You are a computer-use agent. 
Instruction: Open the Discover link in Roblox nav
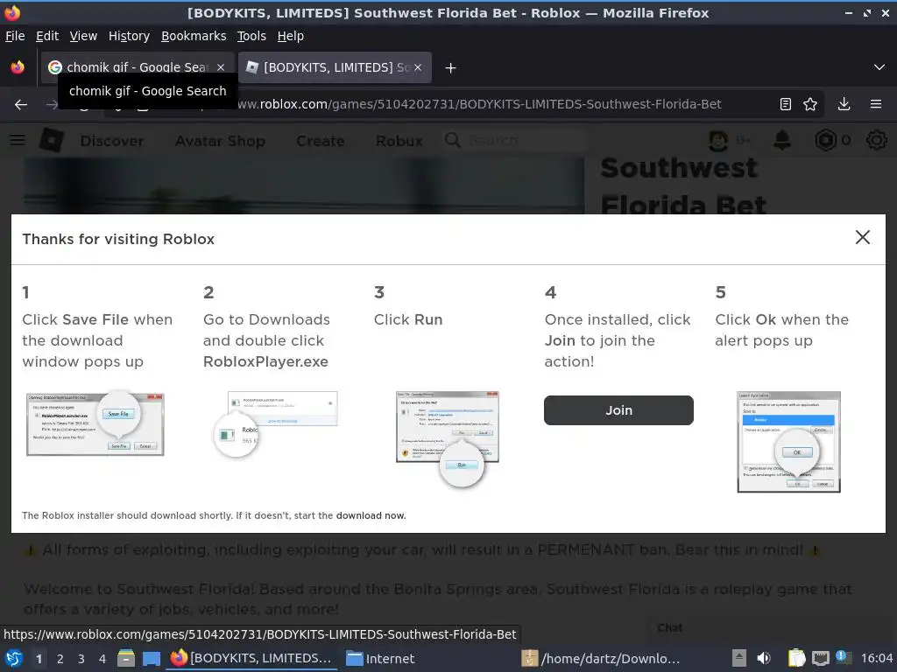point(111,141)
